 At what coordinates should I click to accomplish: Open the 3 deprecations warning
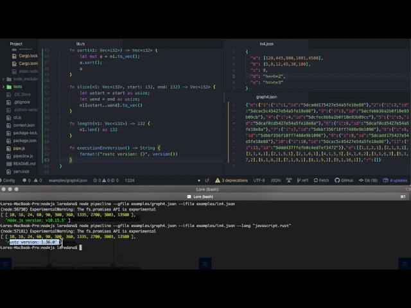coord(231,180)
